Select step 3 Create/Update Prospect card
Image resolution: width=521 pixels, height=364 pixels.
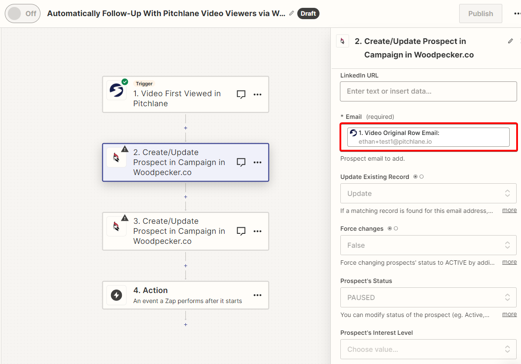(x=185, y=231)
